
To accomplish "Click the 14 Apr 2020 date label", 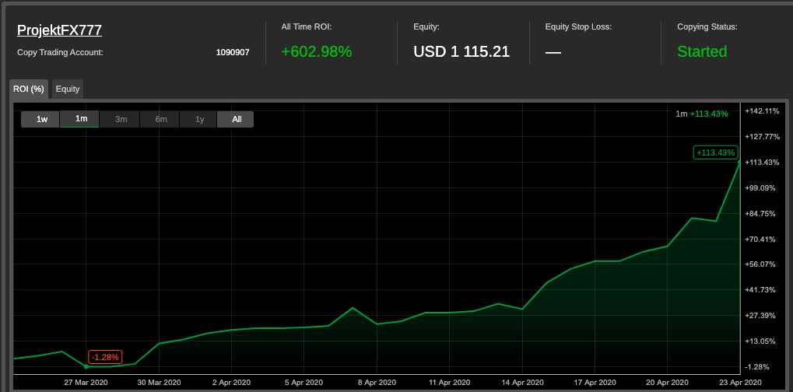I will (x=522, y=382).
